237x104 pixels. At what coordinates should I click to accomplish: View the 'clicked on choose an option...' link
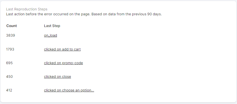pyautogui.click(x=69, y=90)
